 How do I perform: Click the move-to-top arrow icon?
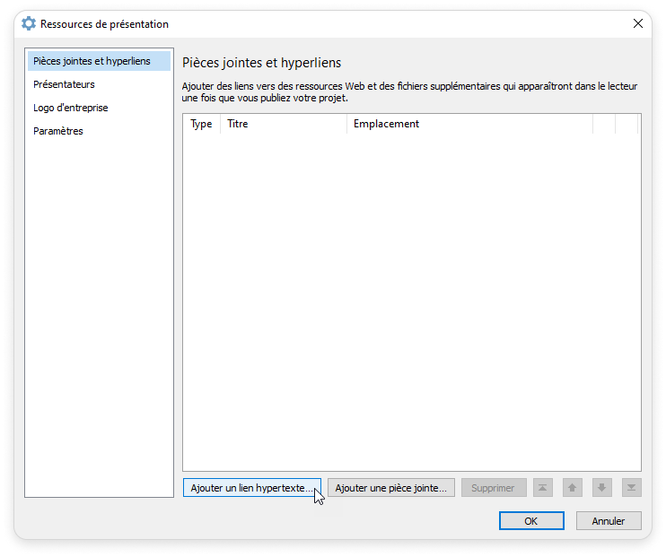point(542,488)
